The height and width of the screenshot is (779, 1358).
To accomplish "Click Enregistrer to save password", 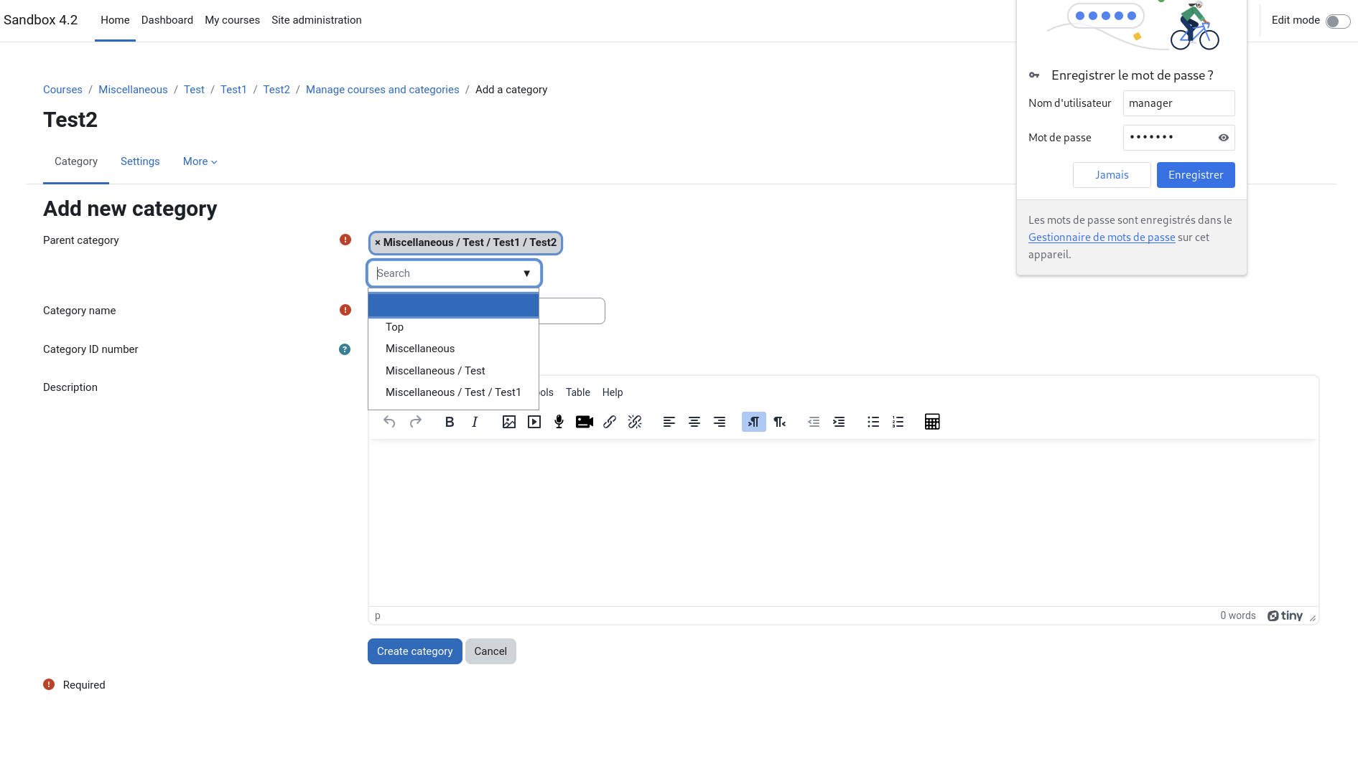I will (x=1196, y=175).
